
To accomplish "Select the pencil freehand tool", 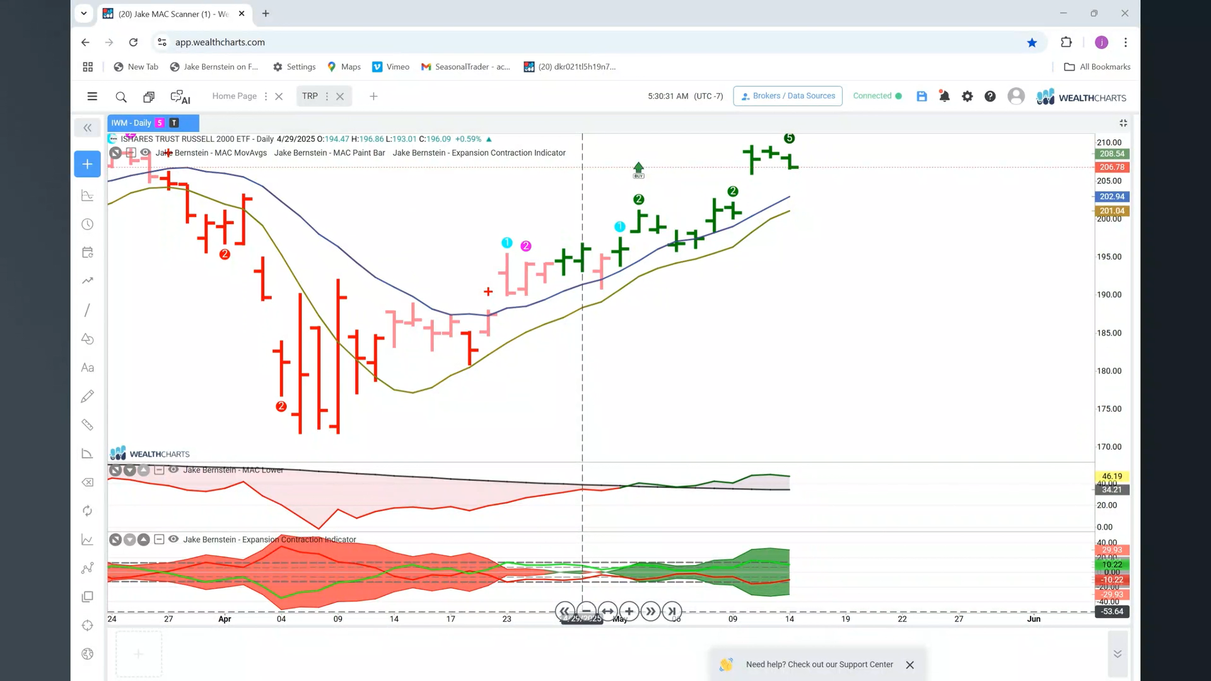I will point(88,396).
